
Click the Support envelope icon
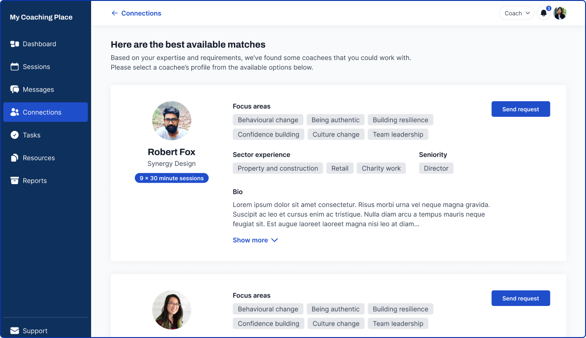pyautogui.click(x=15, y=331)
